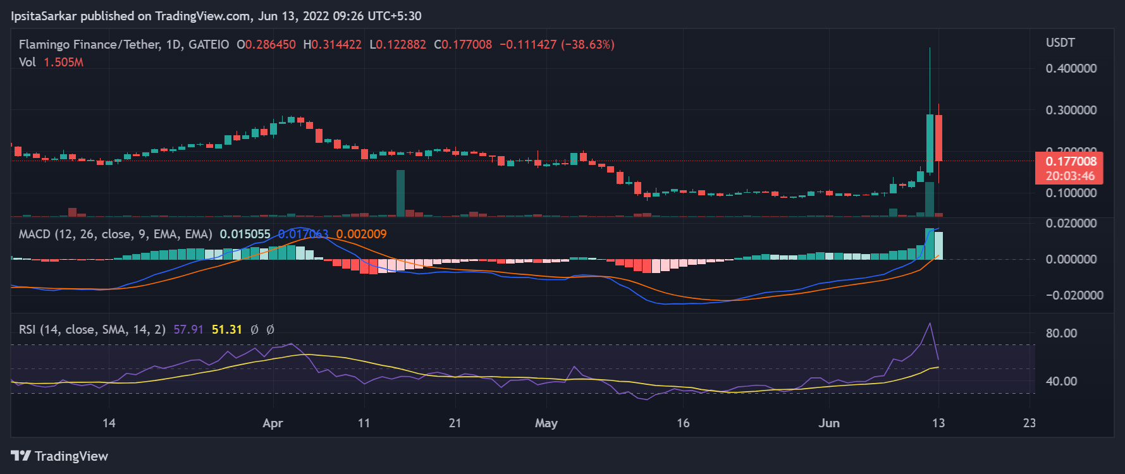Click the yellow RSI average value 51.31

pyautogui.click(x=227, y=329)
